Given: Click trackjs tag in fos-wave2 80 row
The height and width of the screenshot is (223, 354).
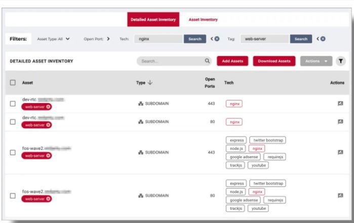Looking at the screenshot, I should [235, 208].
